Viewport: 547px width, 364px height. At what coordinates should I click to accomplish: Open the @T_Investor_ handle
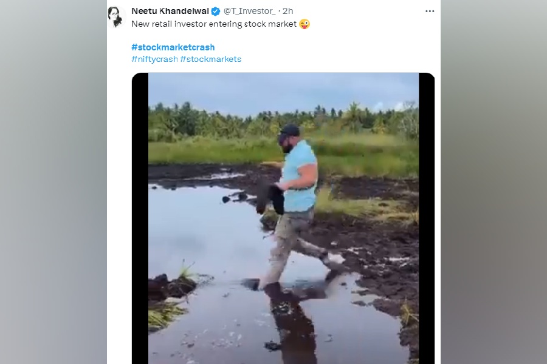coord(249,11)
